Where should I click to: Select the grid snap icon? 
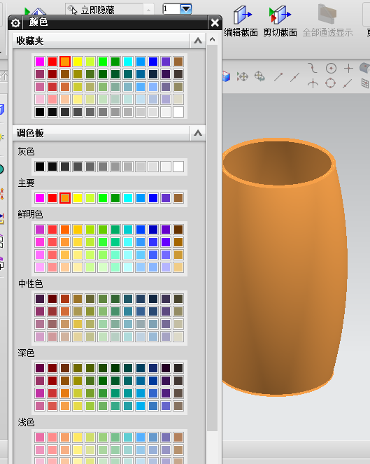365,83
